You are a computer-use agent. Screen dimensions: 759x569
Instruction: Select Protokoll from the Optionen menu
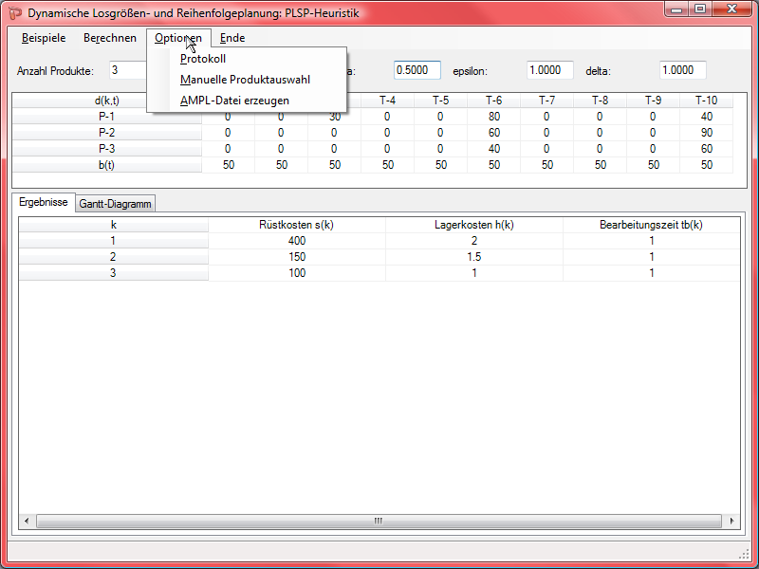coord(203,59)
